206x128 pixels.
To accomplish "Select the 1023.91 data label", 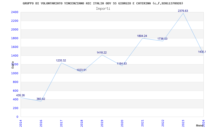I will click(81, 70).
